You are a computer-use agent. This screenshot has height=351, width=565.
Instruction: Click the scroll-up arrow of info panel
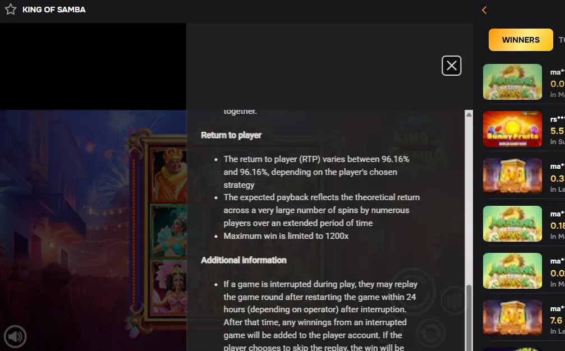tap(469, 114)
